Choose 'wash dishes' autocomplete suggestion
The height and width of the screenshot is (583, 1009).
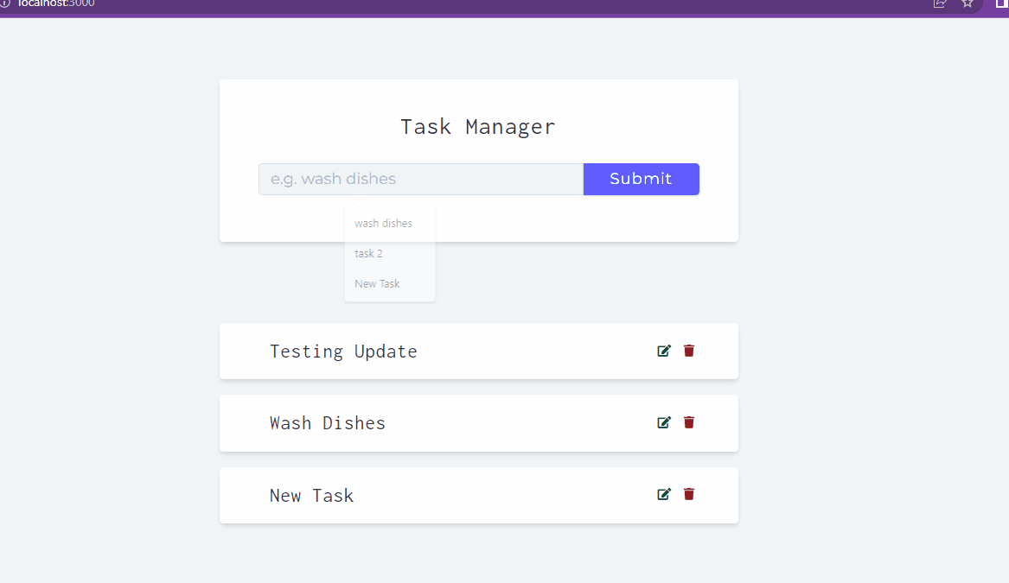coord(384,223)
